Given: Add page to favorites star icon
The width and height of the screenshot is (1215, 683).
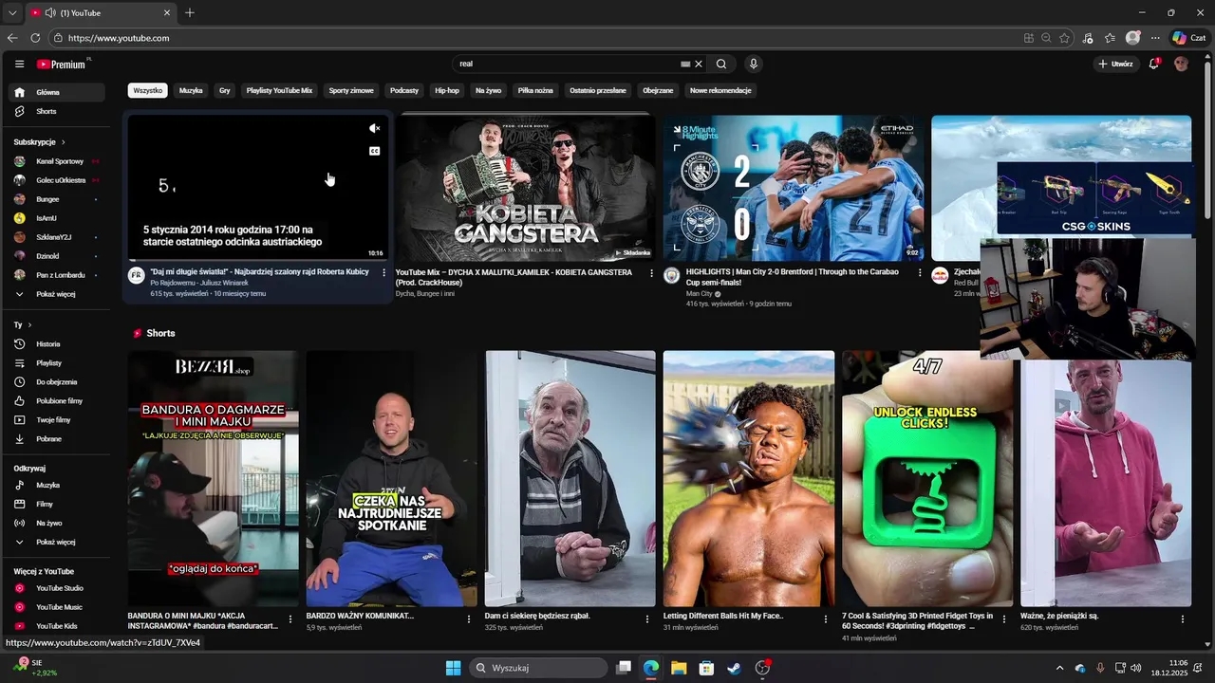Looking at the screenshot, I should coord(1064,38).
